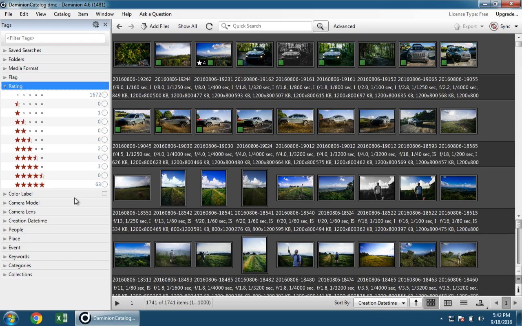Open the Tags panel settings gear
Screen dimensions: 522x326
[96, 25]
